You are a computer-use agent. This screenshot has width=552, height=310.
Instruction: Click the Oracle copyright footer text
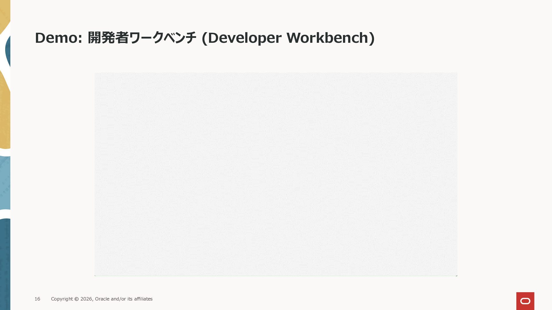pos(102,299)
